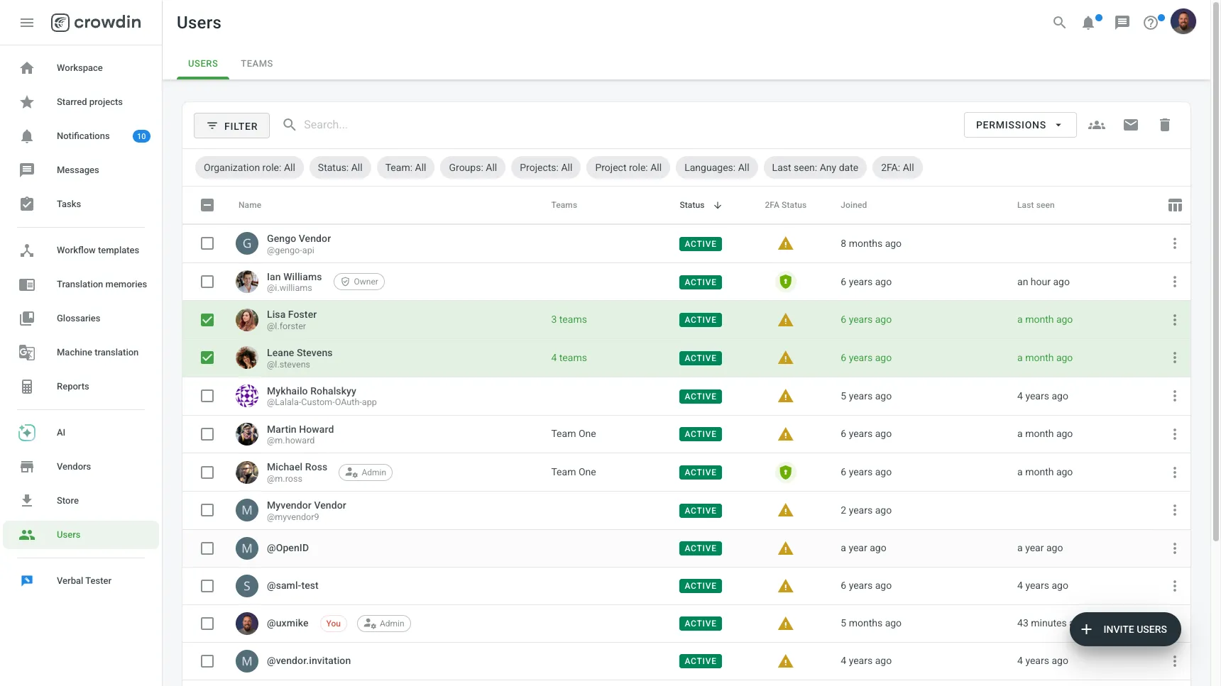Viewport: 1221px width, 686px height.
Task: Select the Gengo Vendor row checkbox
Action: 207,244
